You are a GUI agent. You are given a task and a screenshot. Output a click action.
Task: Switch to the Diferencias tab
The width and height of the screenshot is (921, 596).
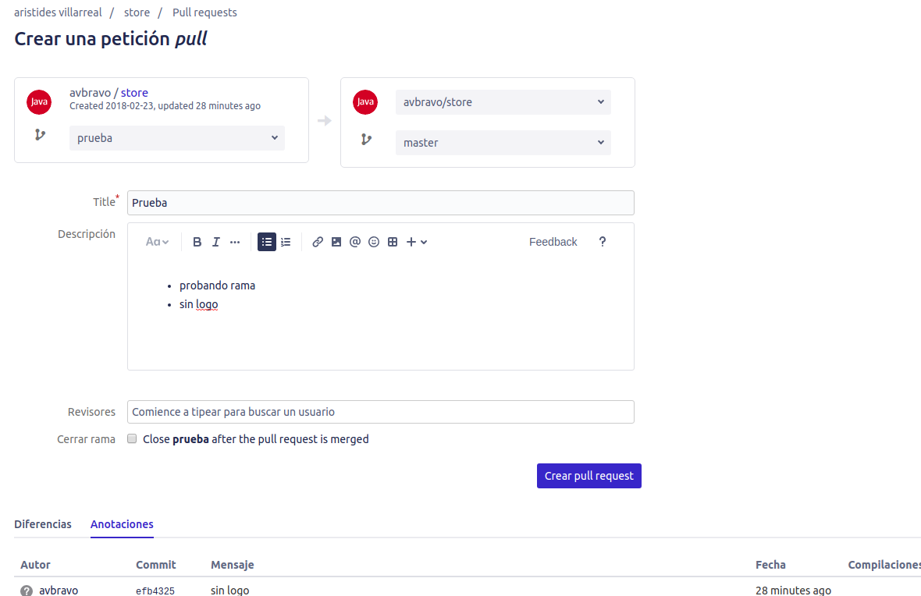pyautogui.click(x=42, y=524)
